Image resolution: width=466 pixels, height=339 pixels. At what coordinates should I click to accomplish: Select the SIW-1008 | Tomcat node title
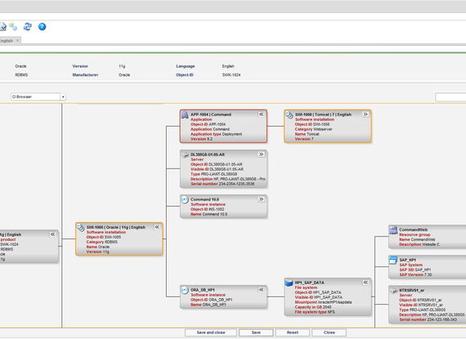click(x=323, y=115)
